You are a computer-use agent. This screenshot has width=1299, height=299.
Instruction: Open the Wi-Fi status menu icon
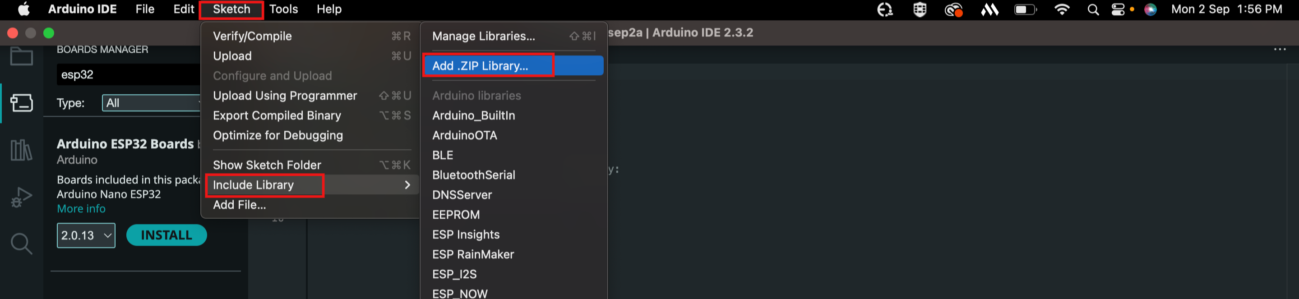tap(1062, 9)
